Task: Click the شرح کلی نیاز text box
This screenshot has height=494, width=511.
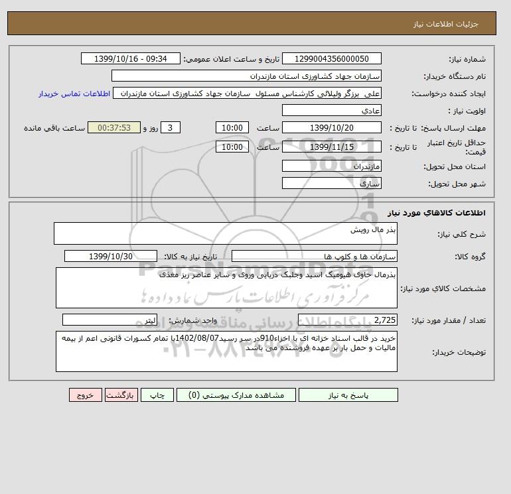Action: point(226,233)
